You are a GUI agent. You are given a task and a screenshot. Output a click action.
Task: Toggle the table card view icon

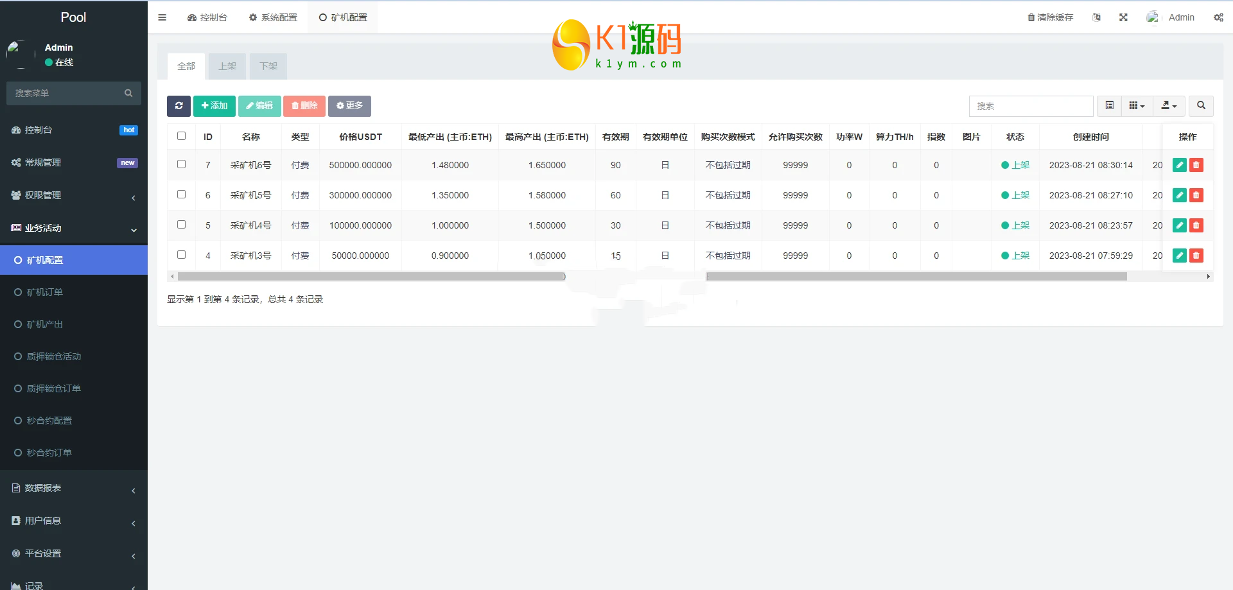1109,106
